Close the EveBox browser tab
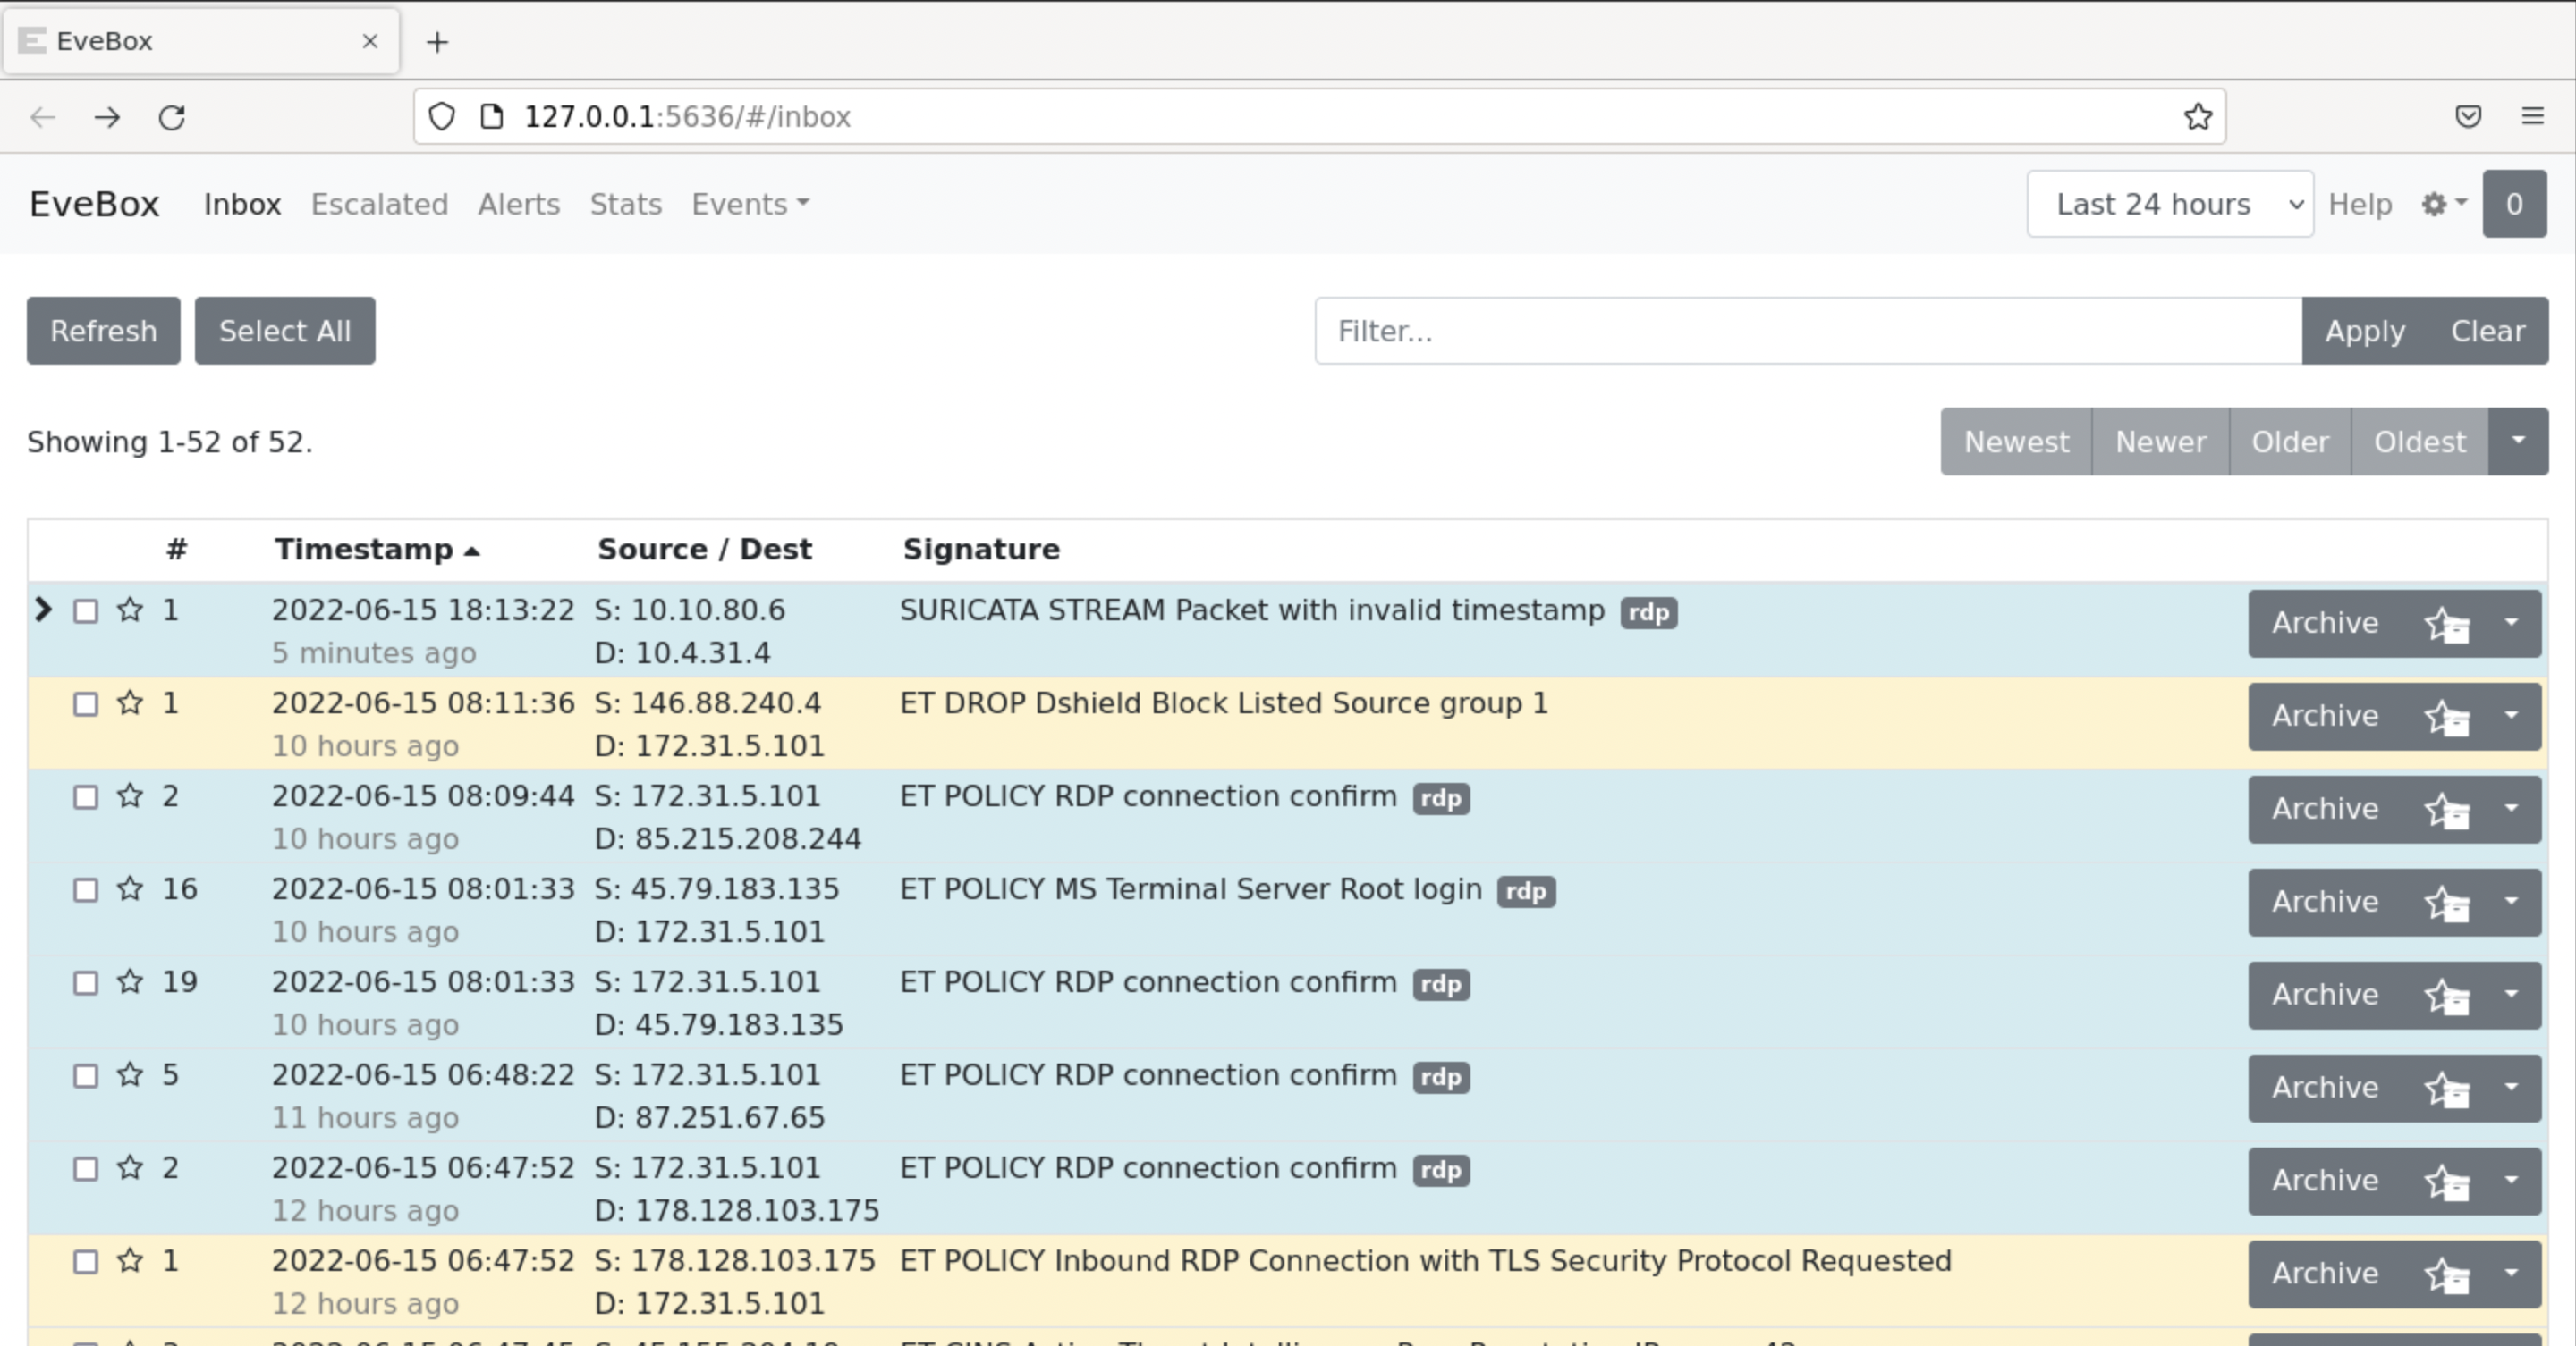This screenshot has width=2576, height=1346. 370,41
